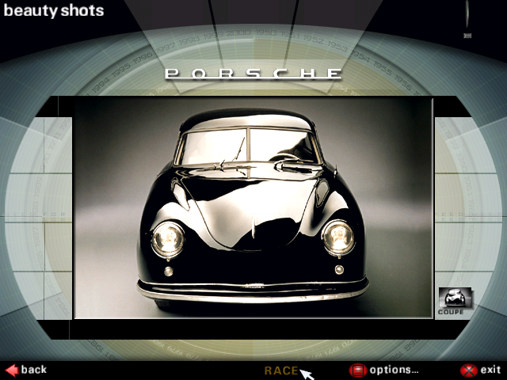Screen dimensions: 507x380
Task: Click the Porsche's windshield in the photo
Action: 249,146
